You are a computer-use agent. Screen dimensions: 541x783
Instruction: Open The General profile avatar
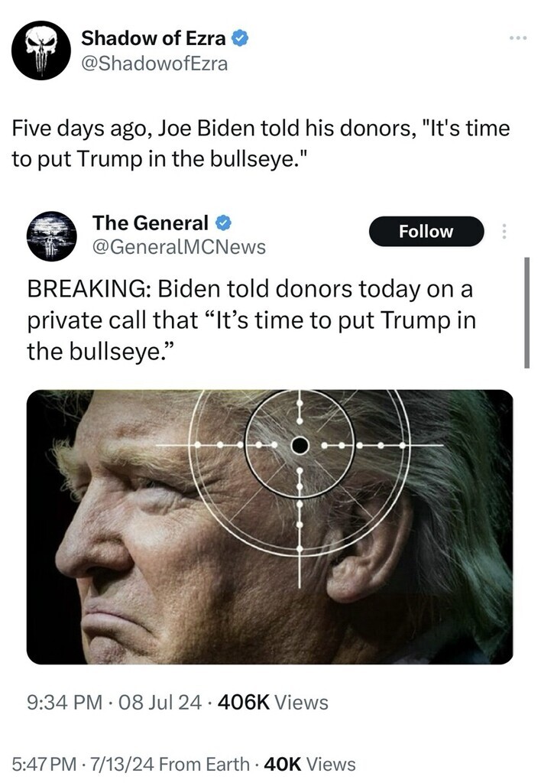pyautogui.click(x=51, y=236)
